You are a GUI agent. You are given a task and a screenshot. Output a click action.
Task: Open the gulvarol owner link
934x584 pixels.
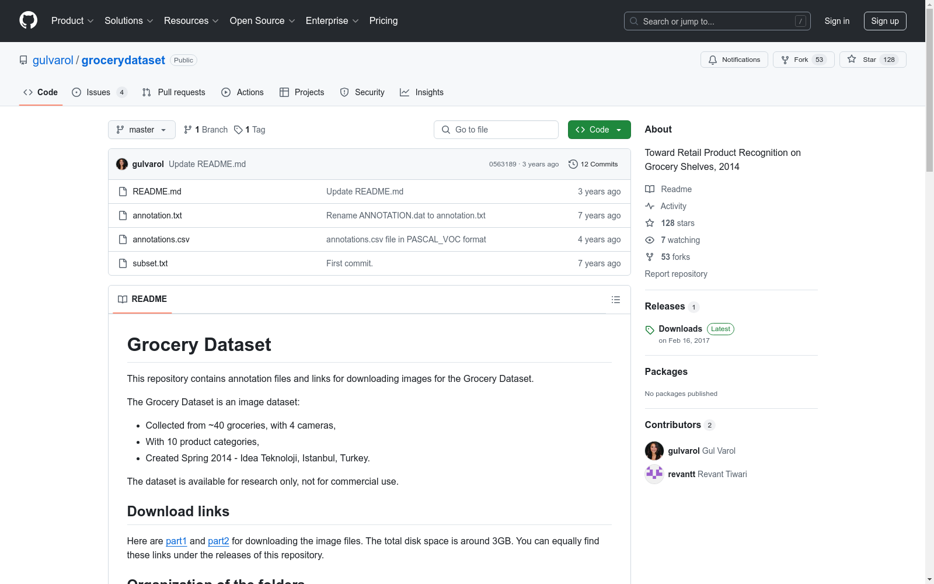(53, 60)
